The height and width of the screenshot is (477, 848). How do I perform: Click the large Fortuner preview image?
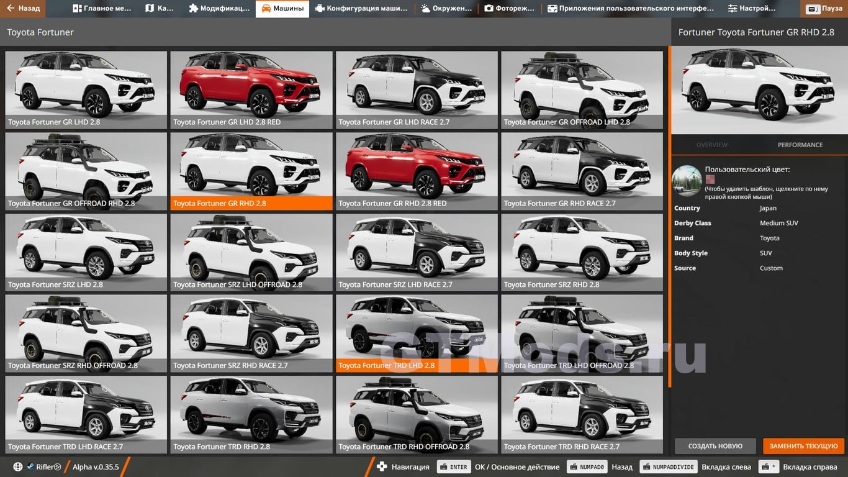coord(759,89)
